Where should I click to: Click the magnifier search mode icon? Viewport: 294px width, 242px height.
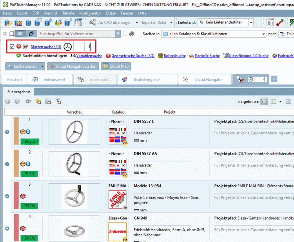pyautogui.click(x=31, y=34)
